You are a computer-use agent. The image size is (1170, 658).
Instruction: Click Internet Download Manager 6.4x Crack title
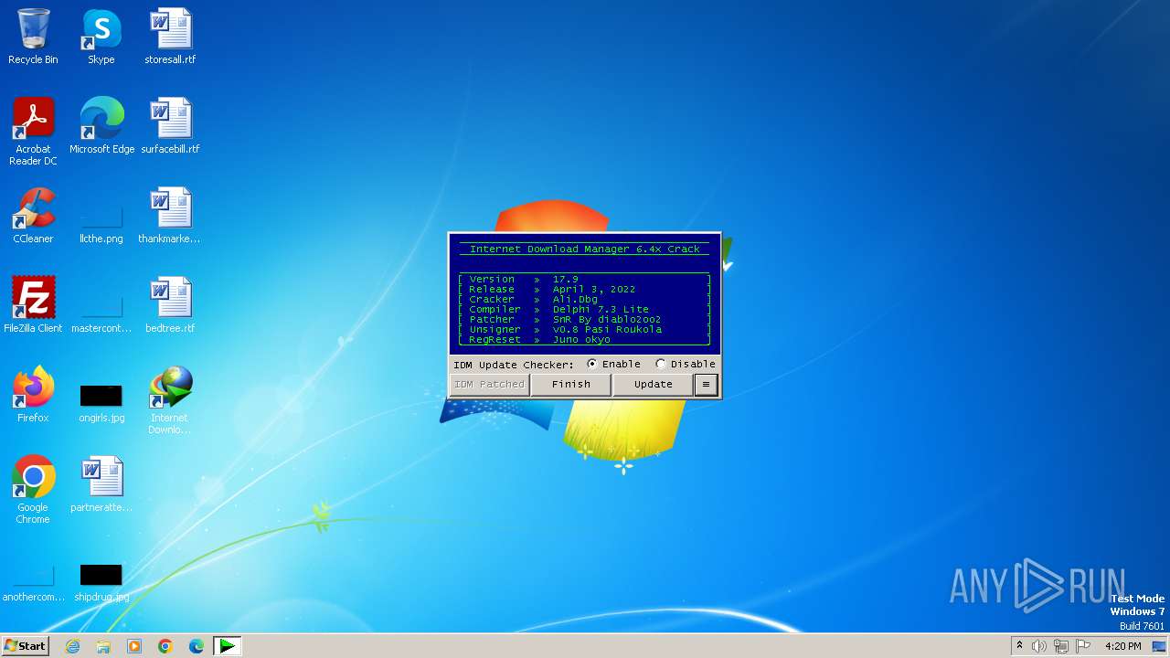585,249
